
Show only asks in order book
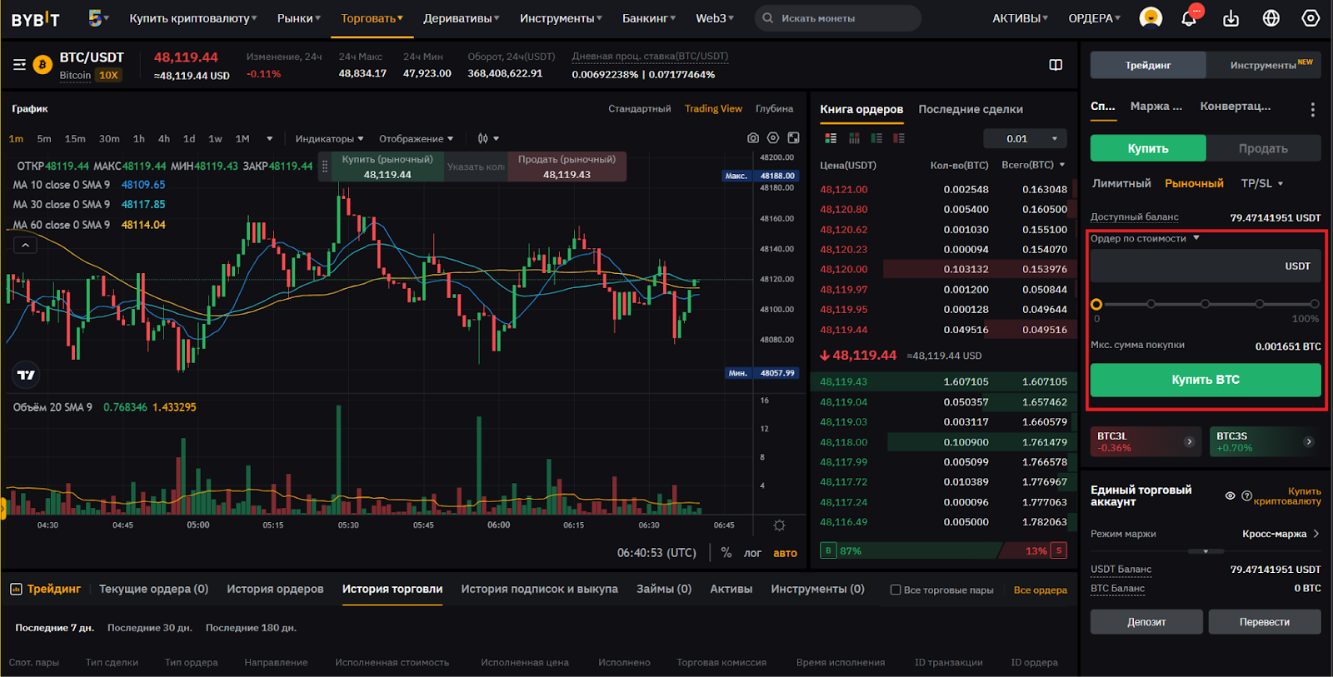899,138
